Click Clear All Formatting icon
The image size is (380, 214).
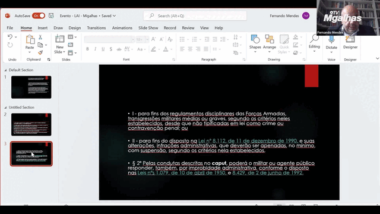pyautogui.click(x=170, y=39)
